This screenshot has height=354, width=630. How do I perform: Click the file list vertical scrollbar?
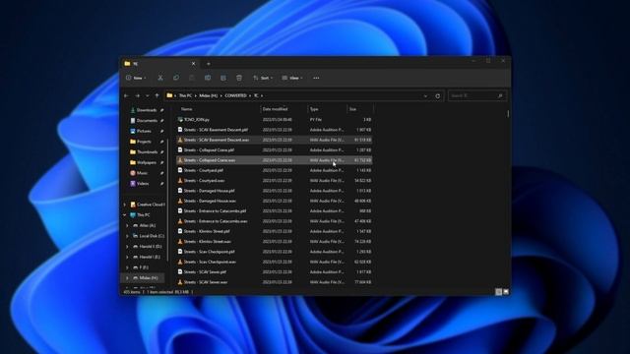[x=508, y=114]
